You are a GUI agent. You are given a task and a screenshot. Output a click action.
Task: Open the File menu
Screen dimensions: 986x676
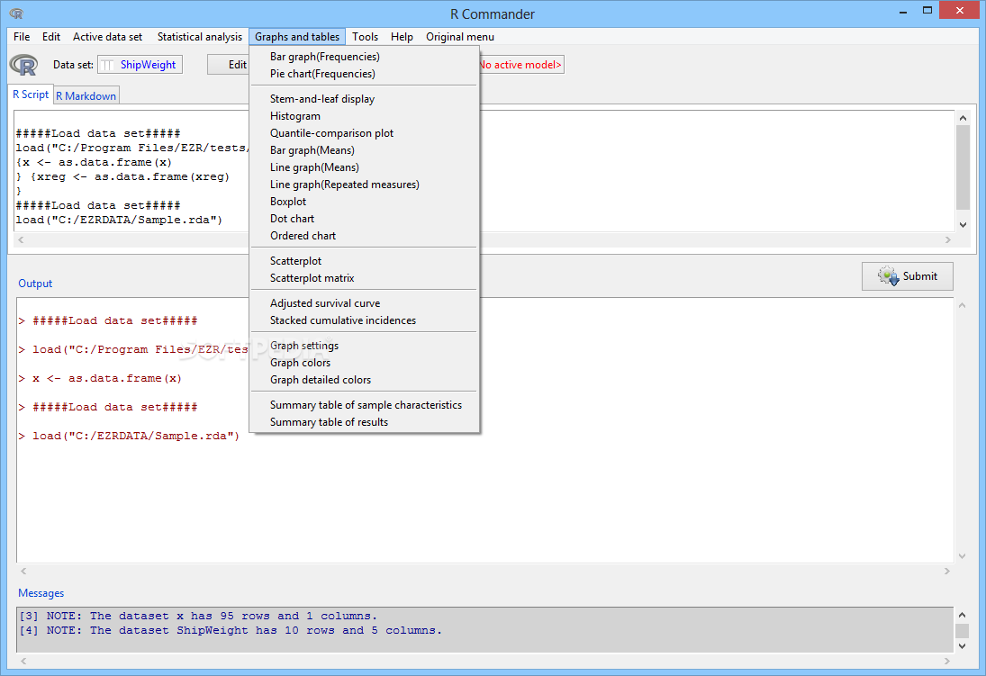(x=22, y=37)
